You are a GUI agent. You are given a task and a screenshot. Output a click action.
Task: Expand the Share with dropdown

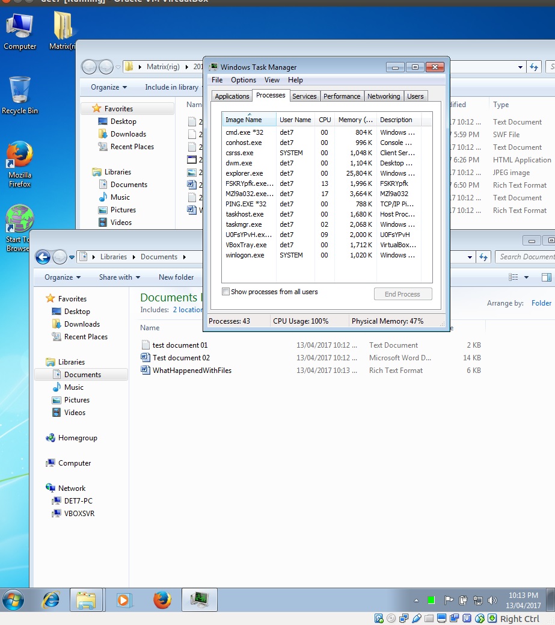[119, 277]
